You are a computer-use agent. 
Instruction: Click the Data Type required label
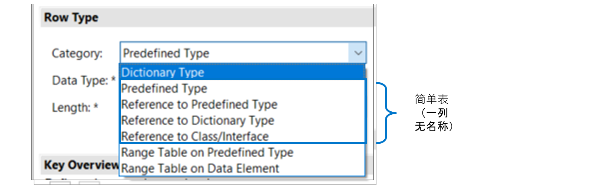(84, 80)
